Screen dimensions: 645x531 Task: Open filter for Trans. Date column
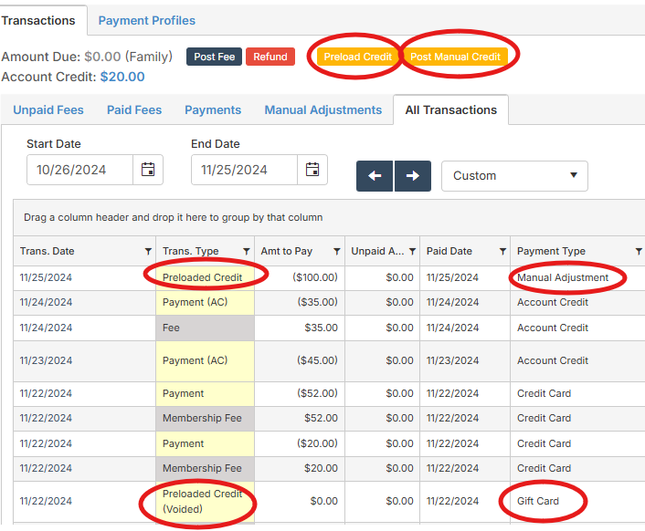(x=148, y=252)
